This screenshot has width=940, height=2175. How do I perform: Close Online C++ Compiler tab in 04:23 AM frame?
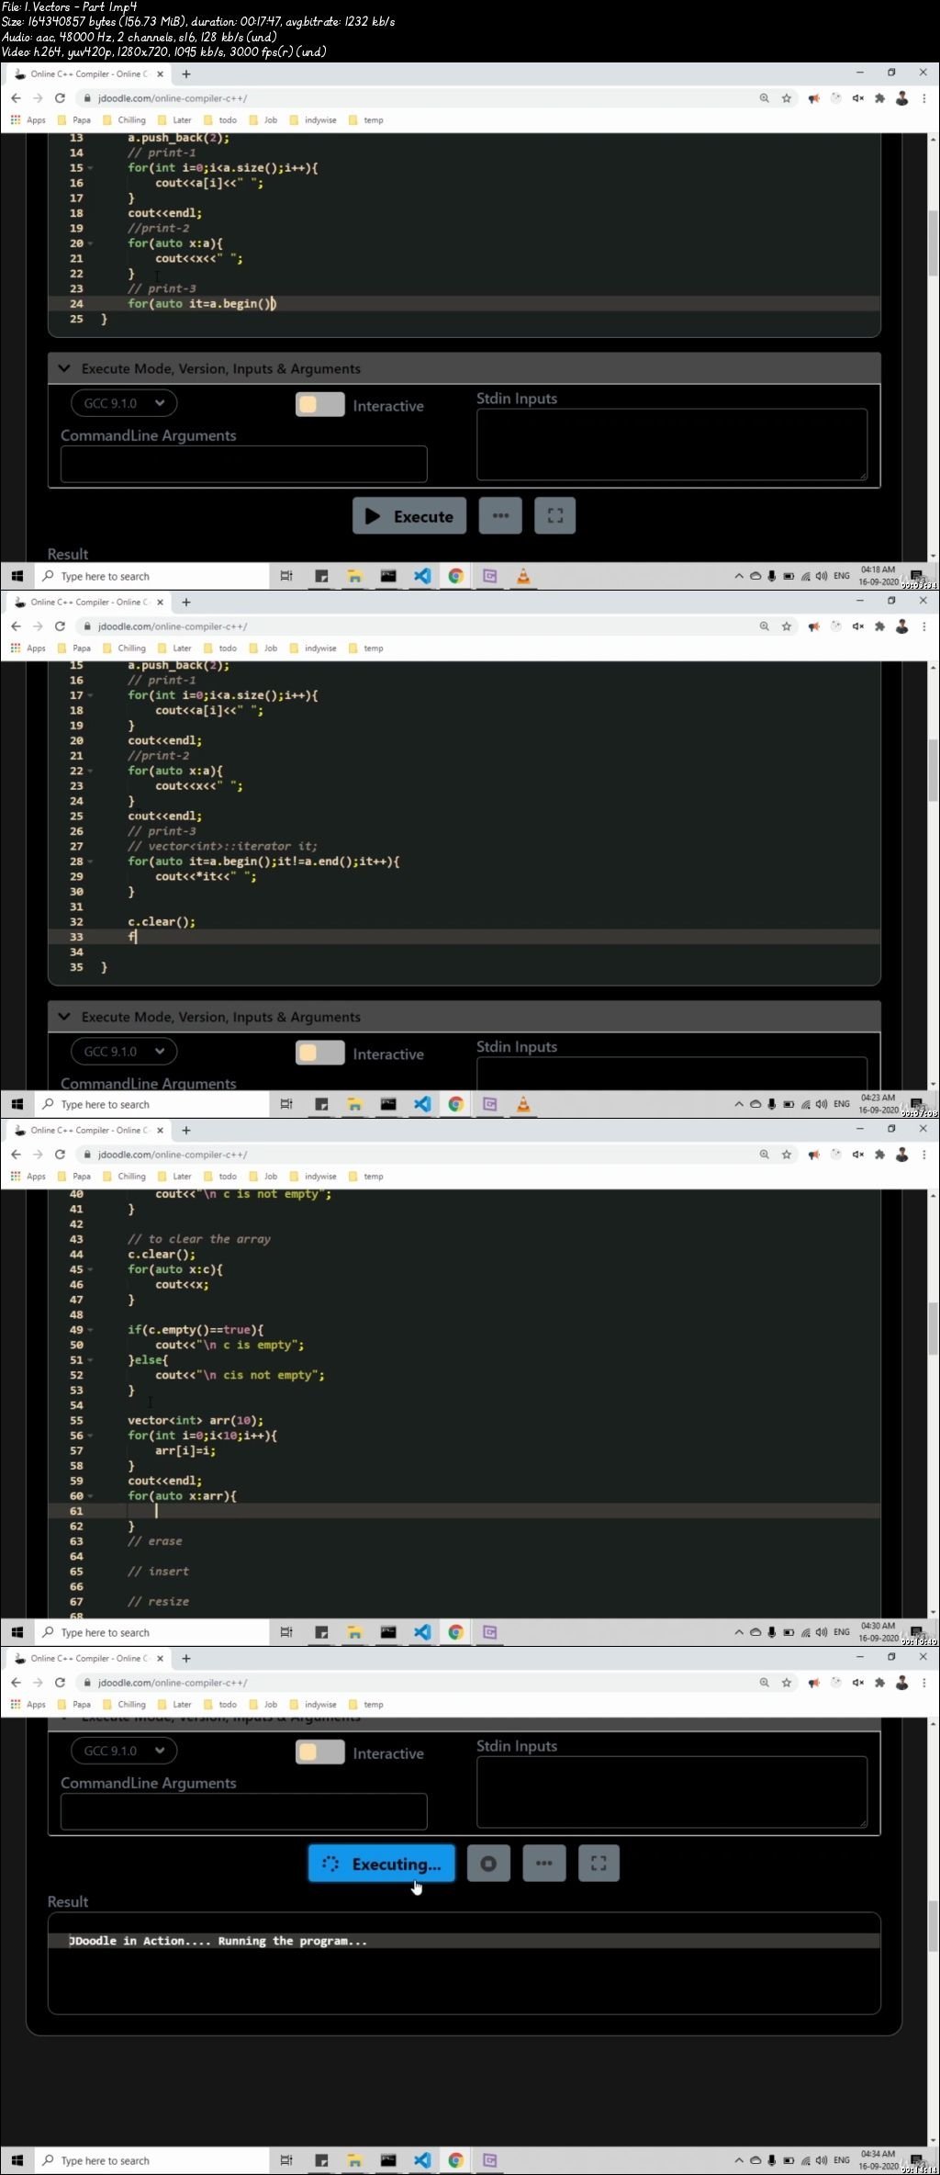point(160,603)
